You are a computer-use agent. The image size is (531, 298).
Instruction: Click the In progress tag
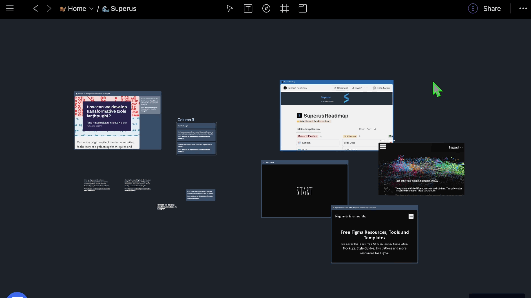coord(350,136)
